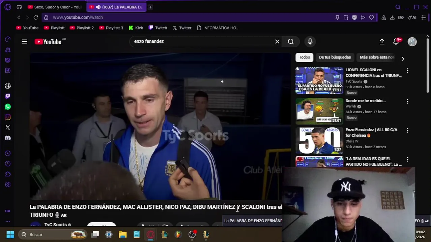Open the ChatGPT icon in Opera sidebar
This screenshot has width=431, height=242.
8,86
